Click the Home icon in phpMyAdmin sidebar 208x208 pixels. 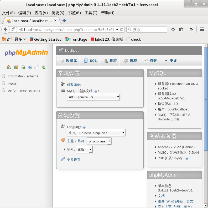click(9, 67)
